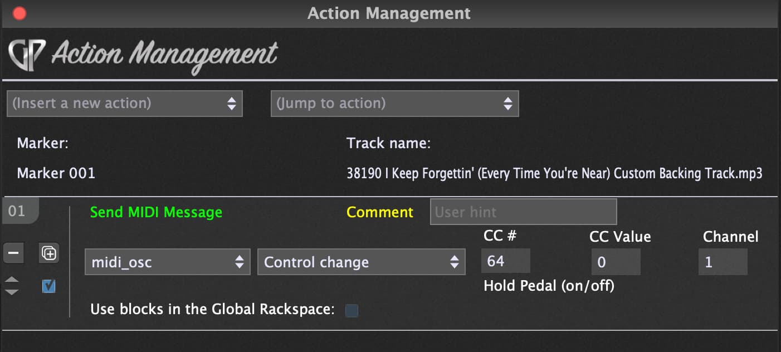781x352 pixels.
Task: Open the Insert a new action dropdown
Action: [125, 104]
